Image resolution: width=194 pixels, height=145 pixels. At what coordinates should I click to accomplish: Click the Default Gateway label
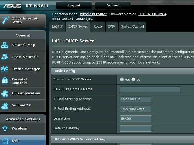point(66,128)
